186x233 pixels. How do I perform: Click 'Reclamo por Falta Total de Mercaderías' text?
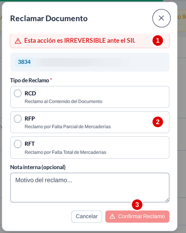click(x=65, y=152)
